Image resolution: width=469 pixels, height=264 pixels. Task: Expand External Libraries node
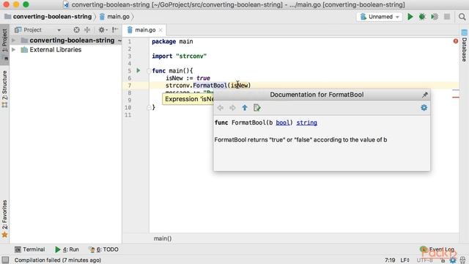click(14, 50)
